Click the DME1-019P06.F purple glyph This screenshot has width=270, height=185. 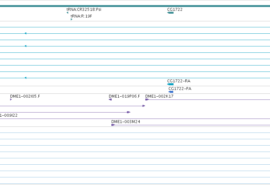110,99
